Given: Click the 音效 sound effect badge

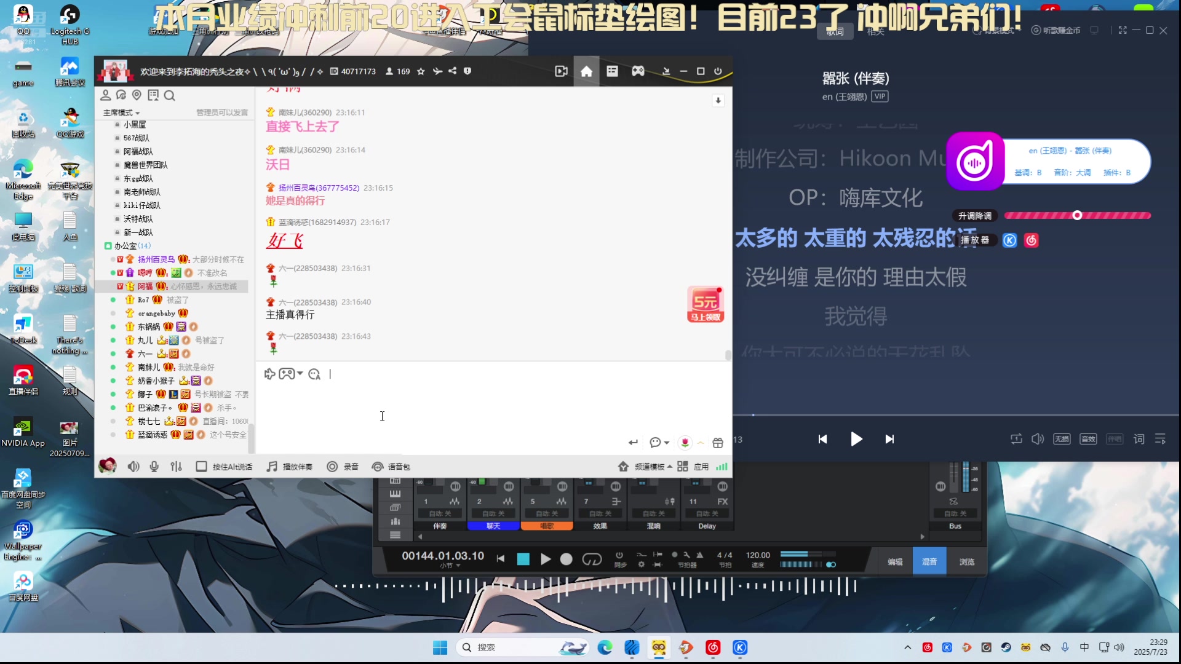Looking at the screenshot, I should [1088, 439].
